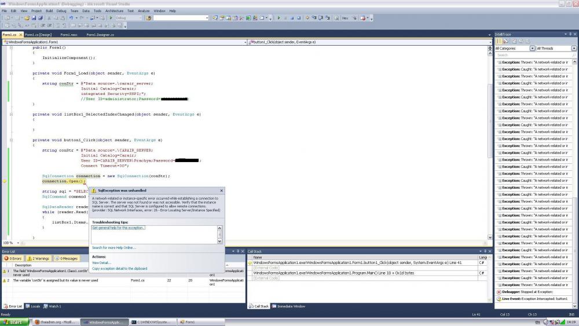Click the Properties Window toolbar icon
579x326 pixels.
coord(222,18)
